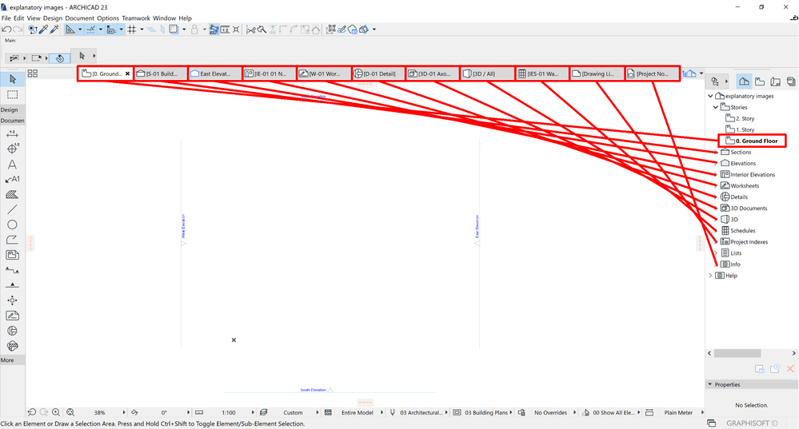Select the Text tool (letter A)
Viewport: 799px width, 429px height.
coord(12,165)
